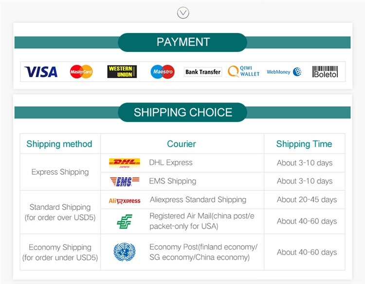Click the Bank Transfer button

[x=203, y=72]
